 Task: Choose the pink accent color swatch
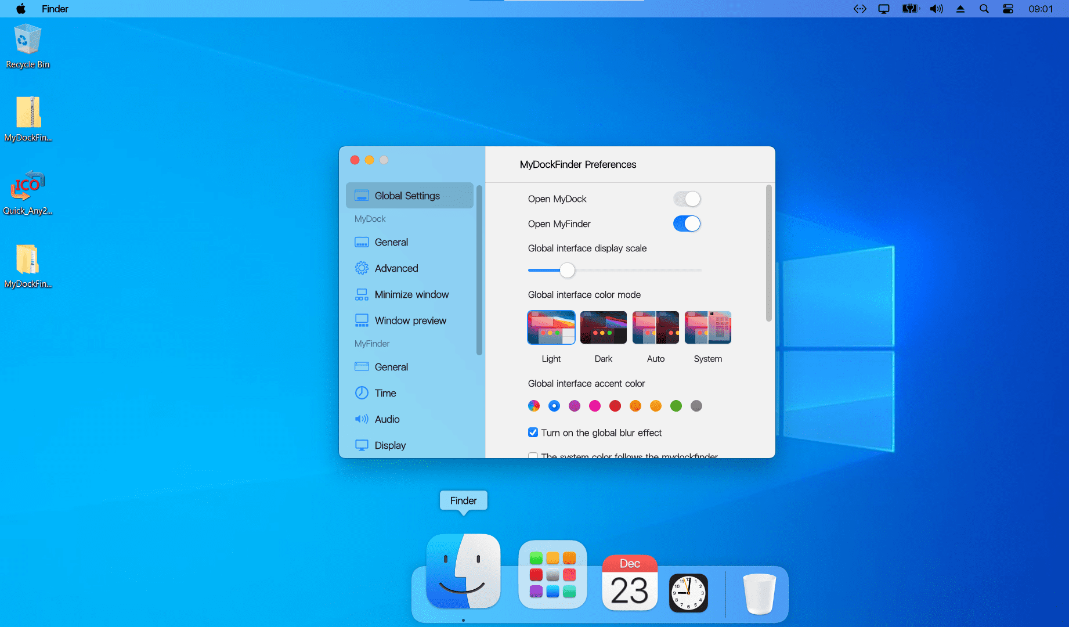[x=595, y=406]
